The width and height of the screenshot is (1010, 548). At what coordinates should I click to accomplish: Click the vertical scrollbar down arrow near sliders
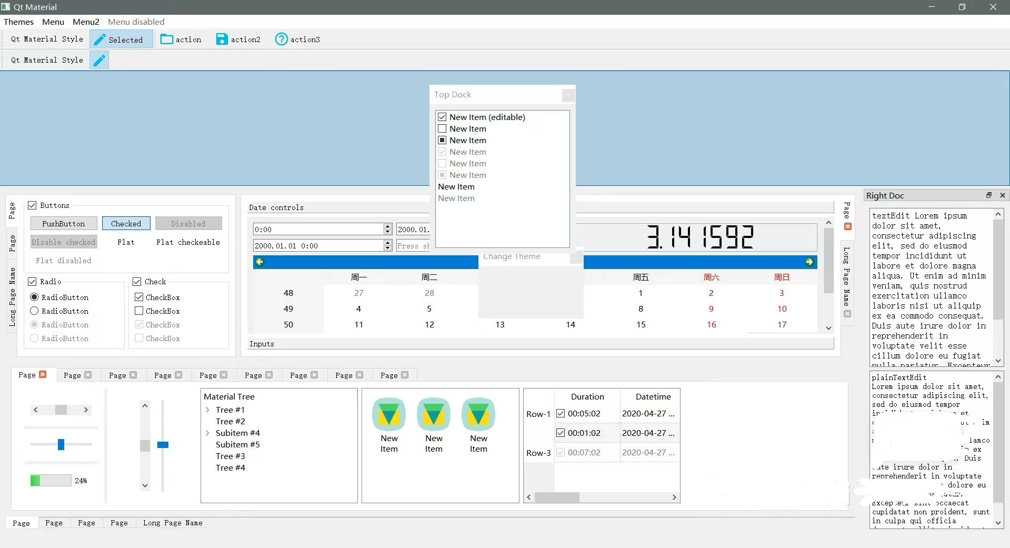pyautogui.click(x=145, y=485)
